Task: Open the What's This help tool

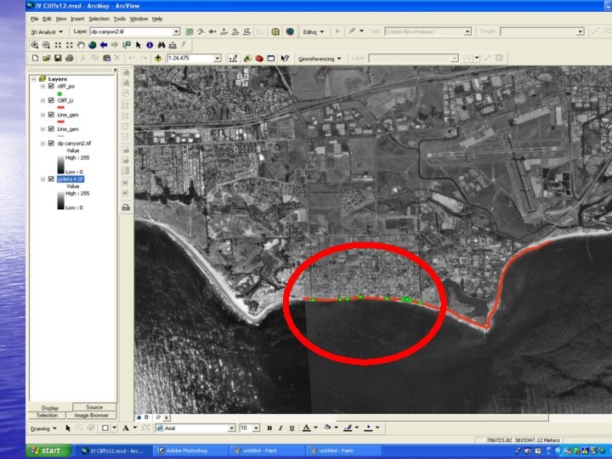Action: tap(285, 59)
